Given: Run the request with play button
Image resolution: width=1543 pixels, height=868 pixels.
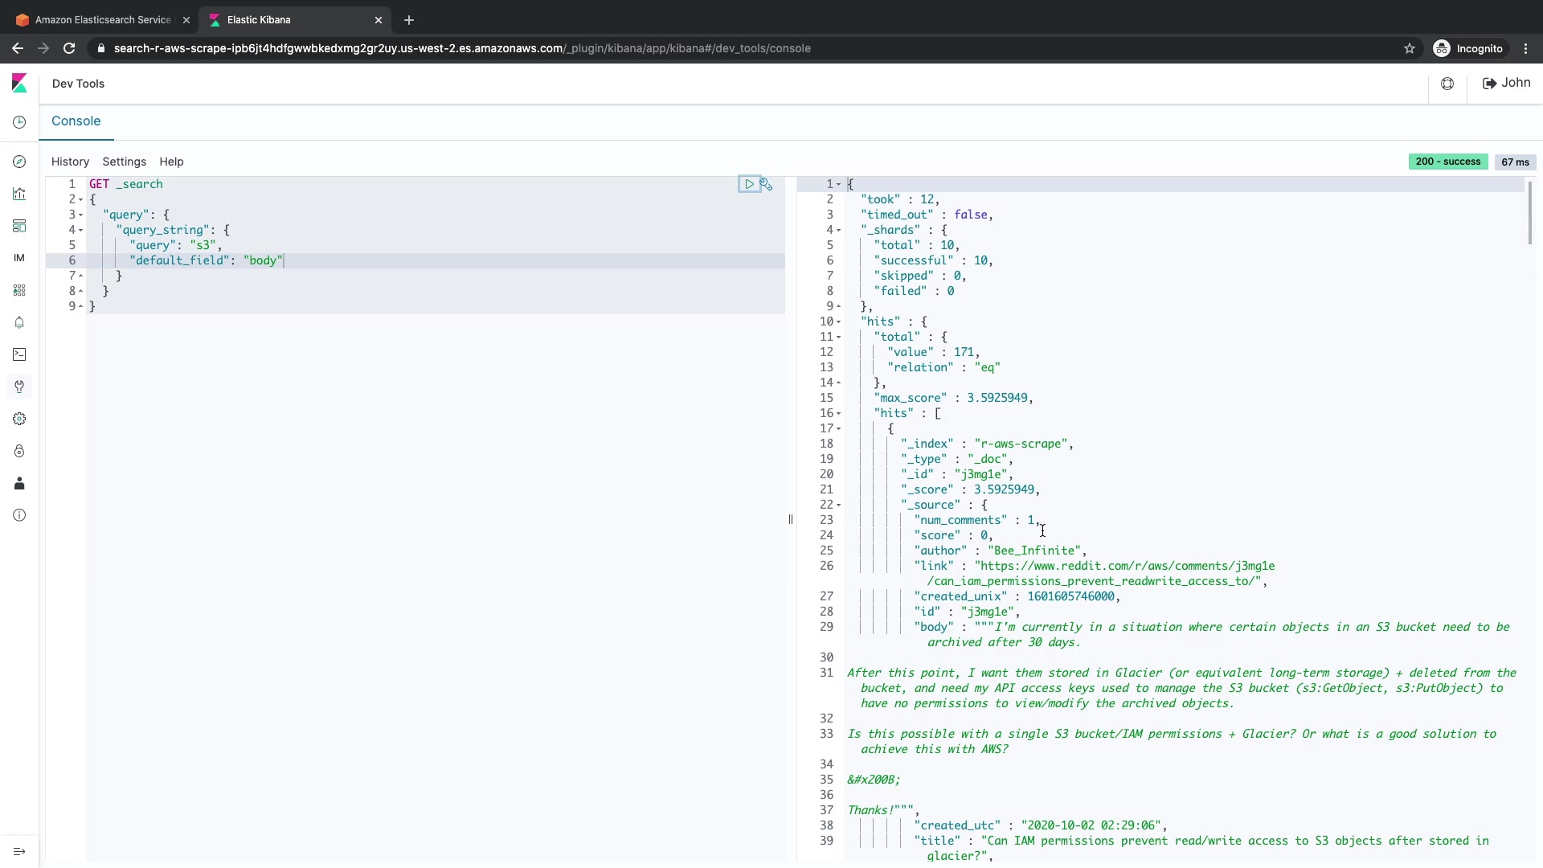Looking at the screenshot, I should click(x=749, y=184).
